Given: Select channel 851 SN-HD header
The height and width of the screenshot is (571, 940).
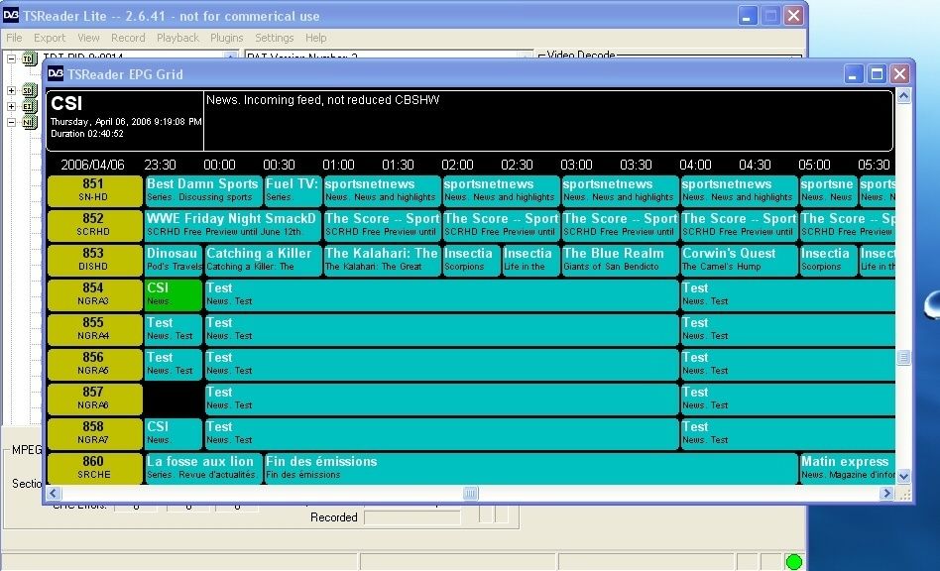Looking at the screenshot, I should (95, 190).
